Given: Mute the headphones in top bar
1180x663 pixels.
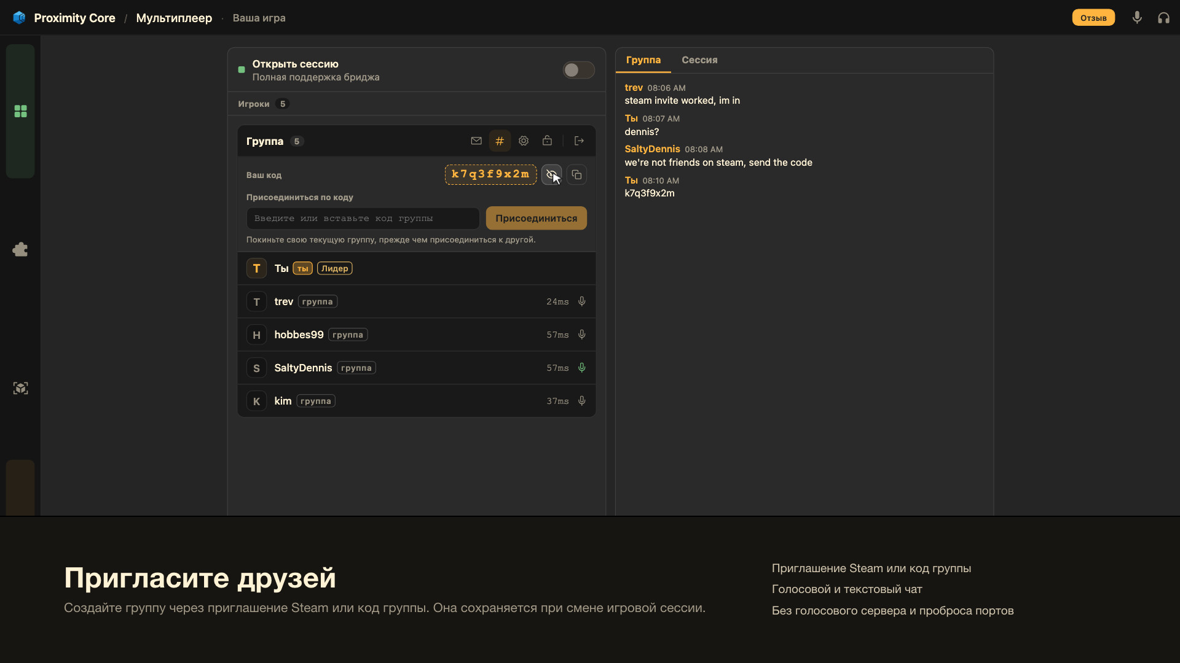Looking at the screenshot, I should [1163, 18].
